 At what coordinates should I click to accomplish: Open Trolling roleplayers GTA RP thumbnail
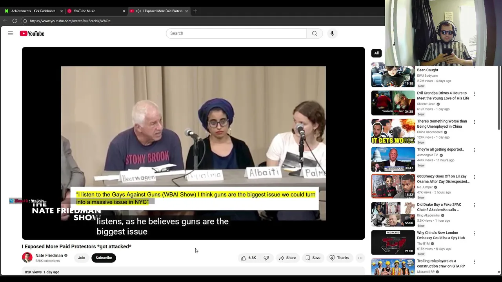(393, 267)
